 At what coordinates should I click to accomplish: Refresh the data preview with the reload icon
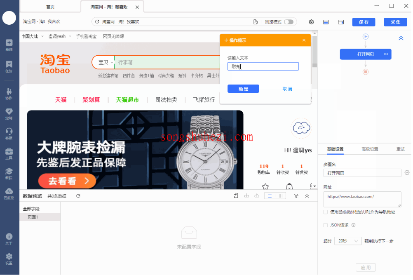coord(78,196)
